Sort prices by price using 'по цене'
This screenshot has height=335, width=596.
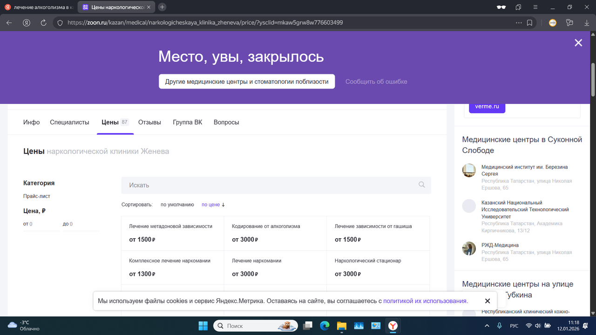(210, 204)
